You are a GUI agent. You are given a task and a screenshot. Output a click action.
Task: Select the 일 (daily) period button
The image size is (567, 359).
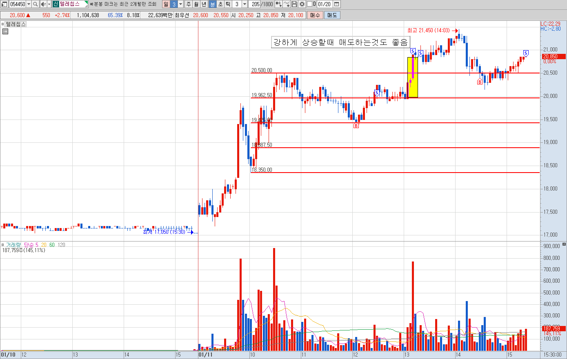point(166,4)
